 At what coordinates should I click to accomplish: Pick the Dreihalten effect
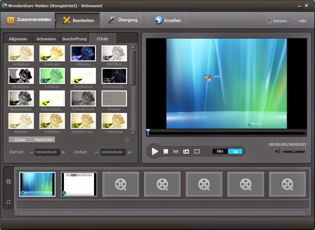pyautogui.click(x=83, y=76)
